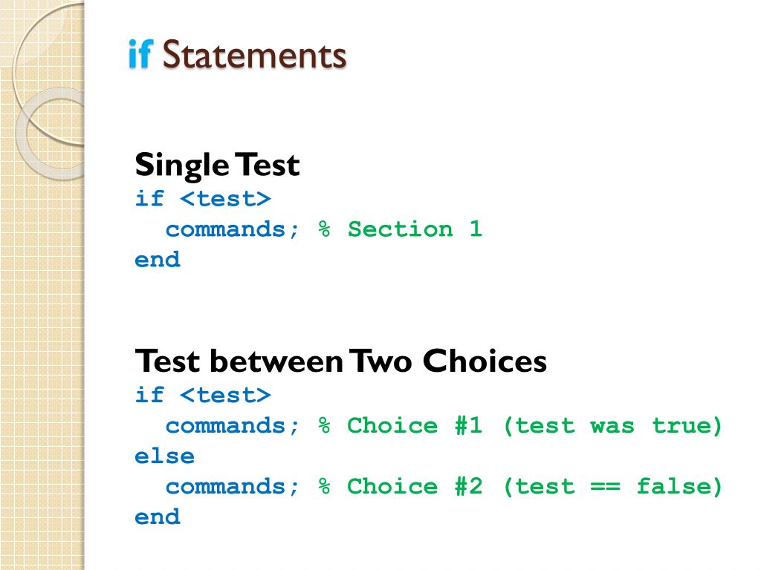Click the first 'end' keyword
761x570 pixels.
(158, 260)
